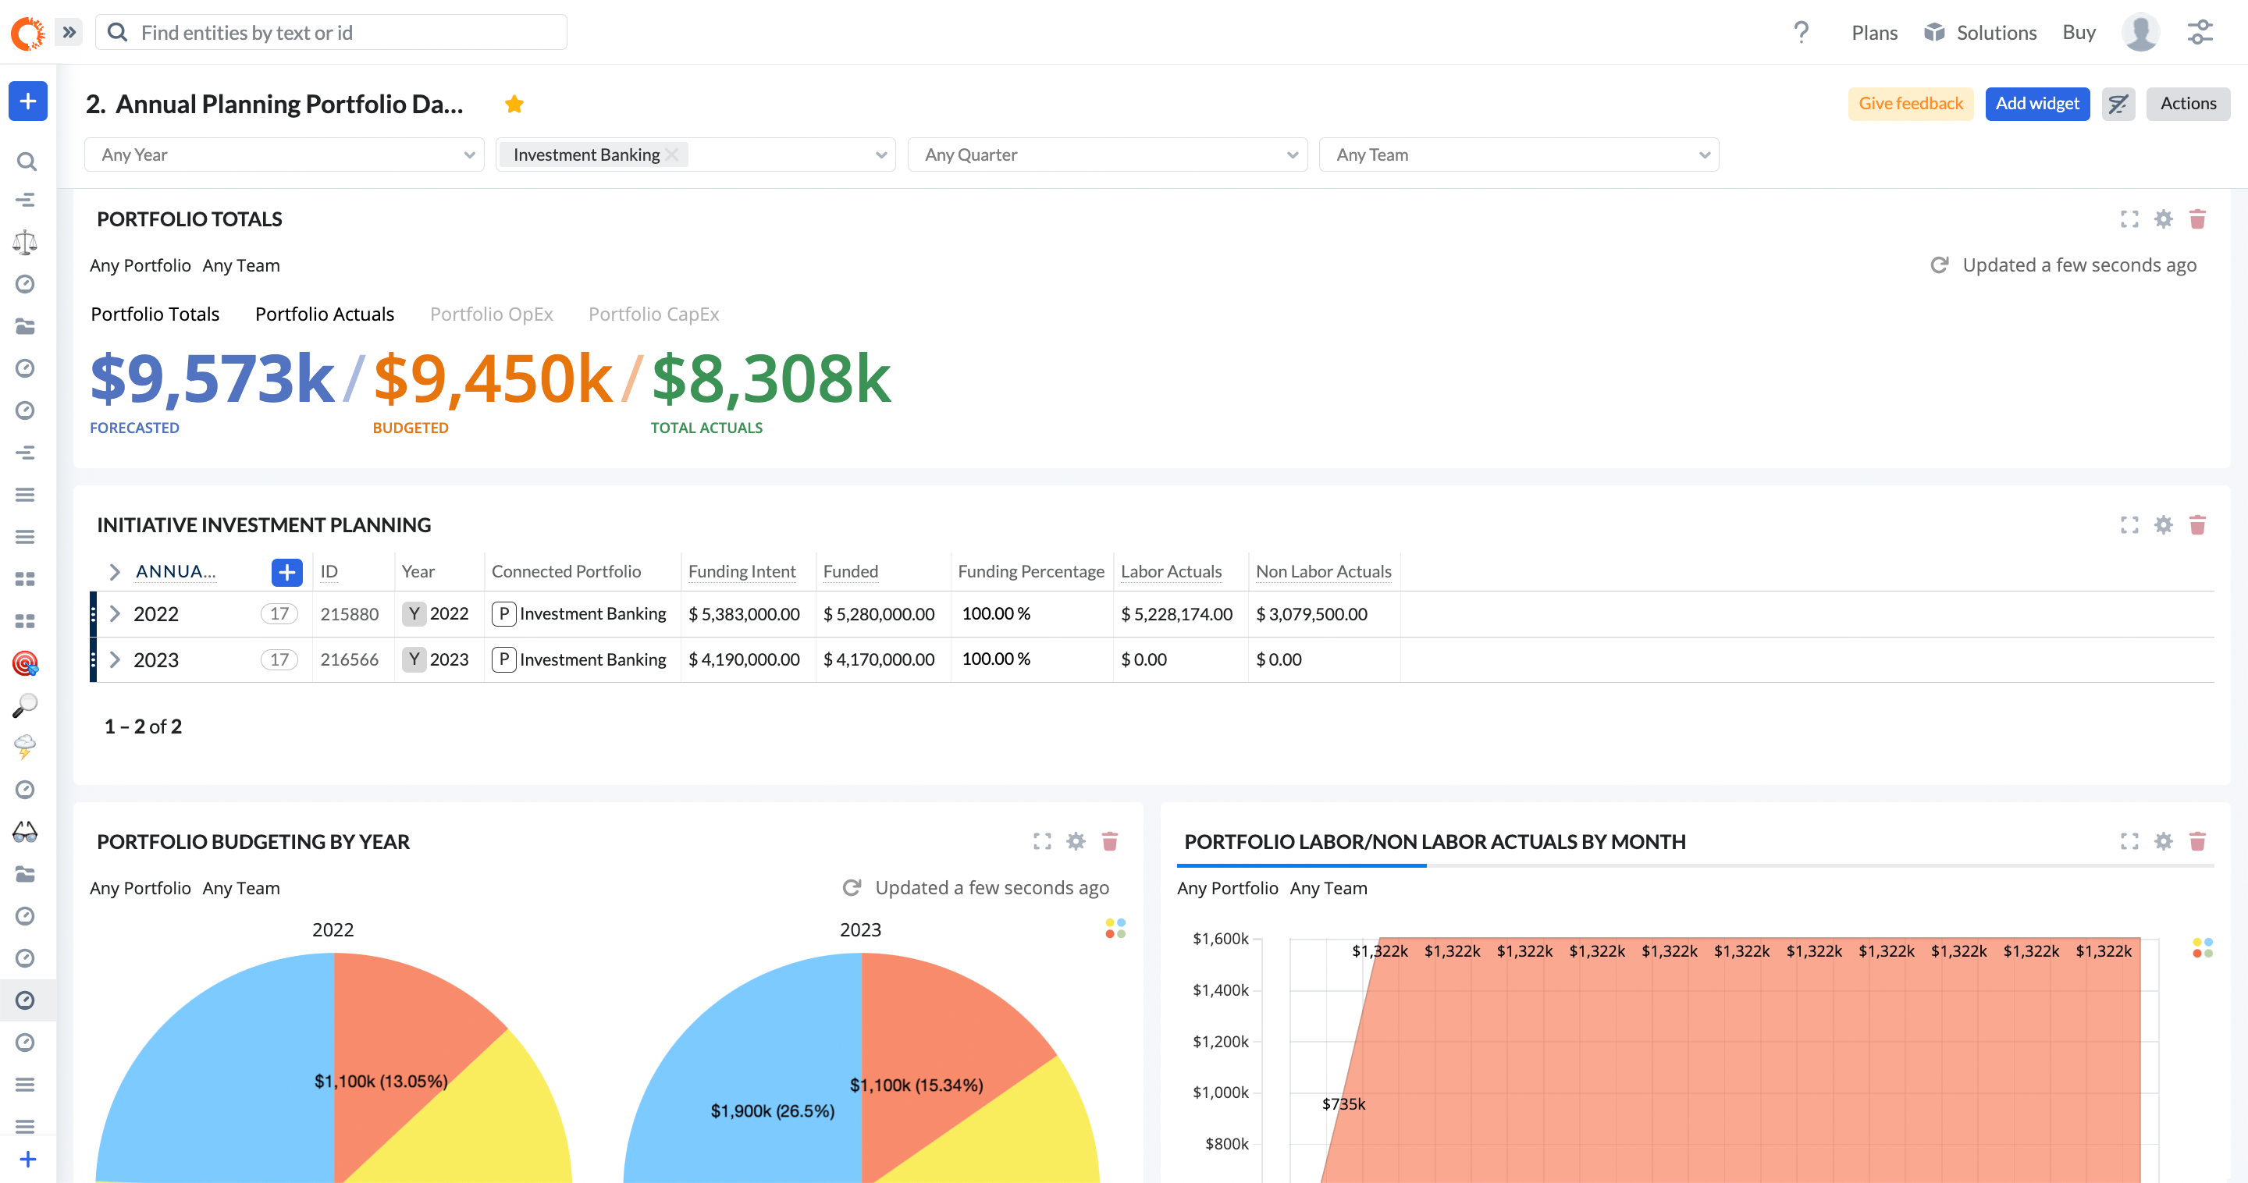2248x1183 pixels.
Task: Open Buy in the top navigation
Action: (x=2079, y=32)
